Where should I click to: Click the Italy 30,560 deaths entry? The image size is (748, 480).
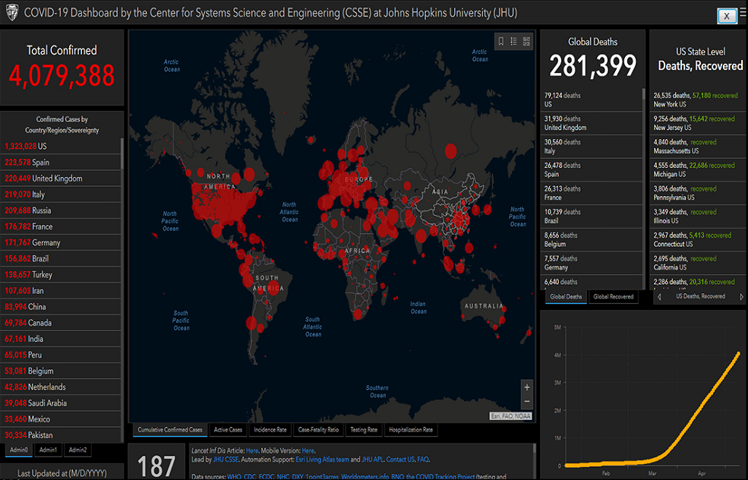[592, 147]
